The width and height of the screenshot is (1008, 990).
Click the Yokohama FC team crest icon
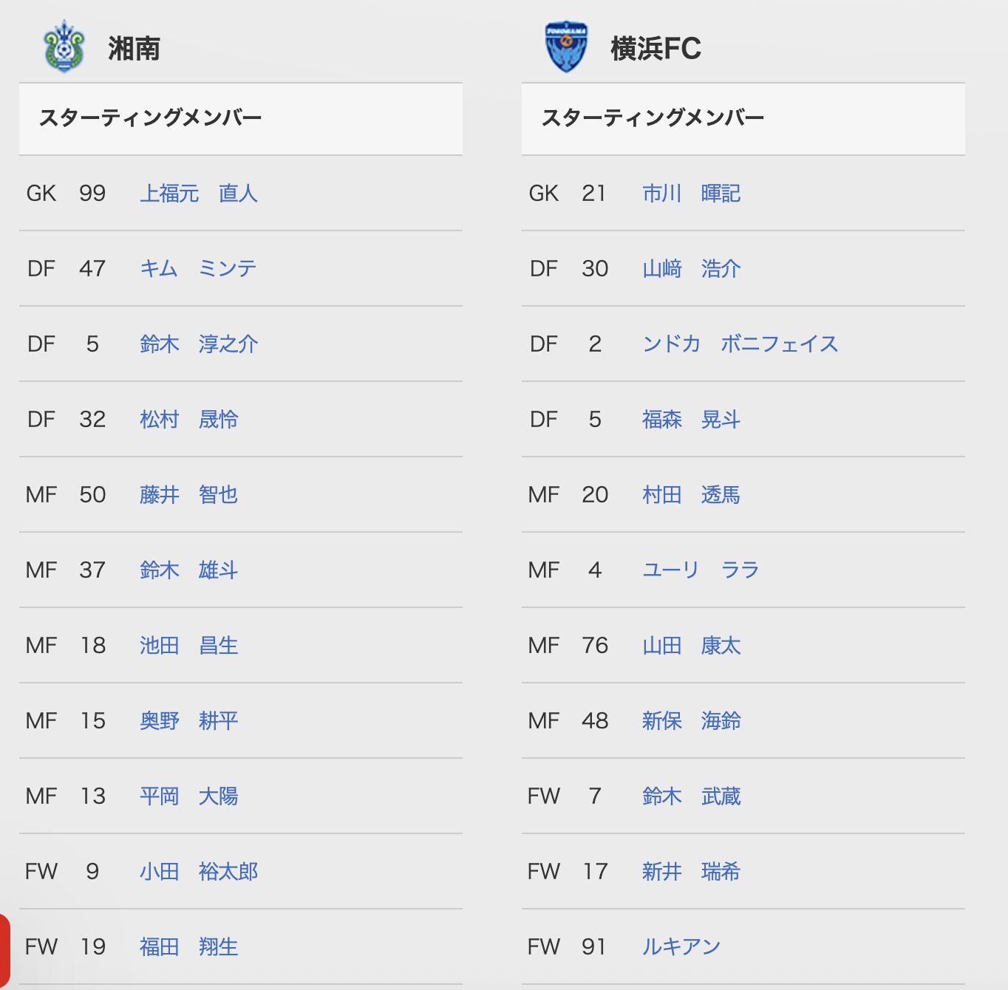point(566,47)
